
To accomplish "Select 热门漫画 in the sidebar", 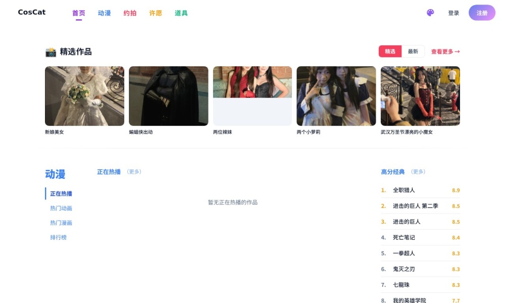I will click(x=61, y=223).
